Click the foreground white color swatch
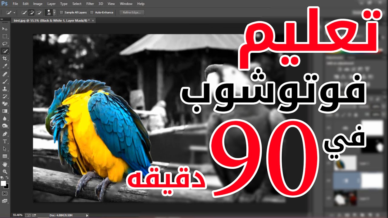Image resolution: width=388 pixels, height=218 pixels. (3, 183)
